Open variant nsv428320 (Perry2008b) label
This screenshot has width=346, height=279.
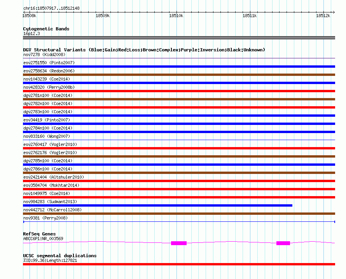pyautogui.click(x=49, y=87)
